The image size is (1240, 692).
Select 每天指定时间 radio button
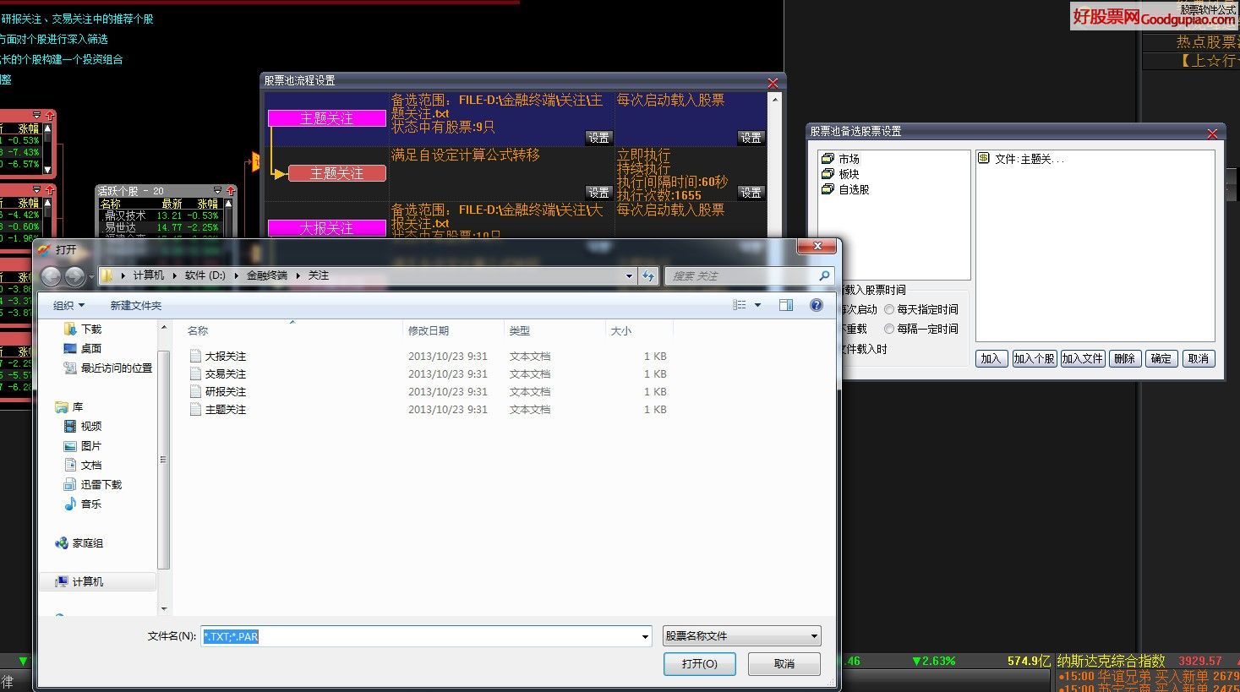pos(889,309)
